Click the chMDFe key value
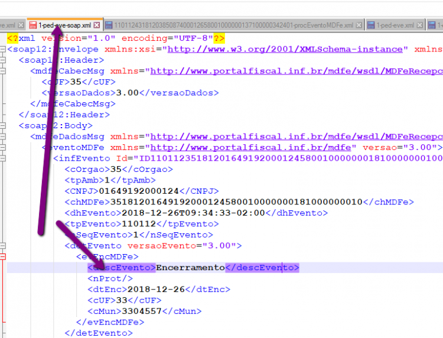The width and height of the screenshot is (443, 338). tap(236, 202)
